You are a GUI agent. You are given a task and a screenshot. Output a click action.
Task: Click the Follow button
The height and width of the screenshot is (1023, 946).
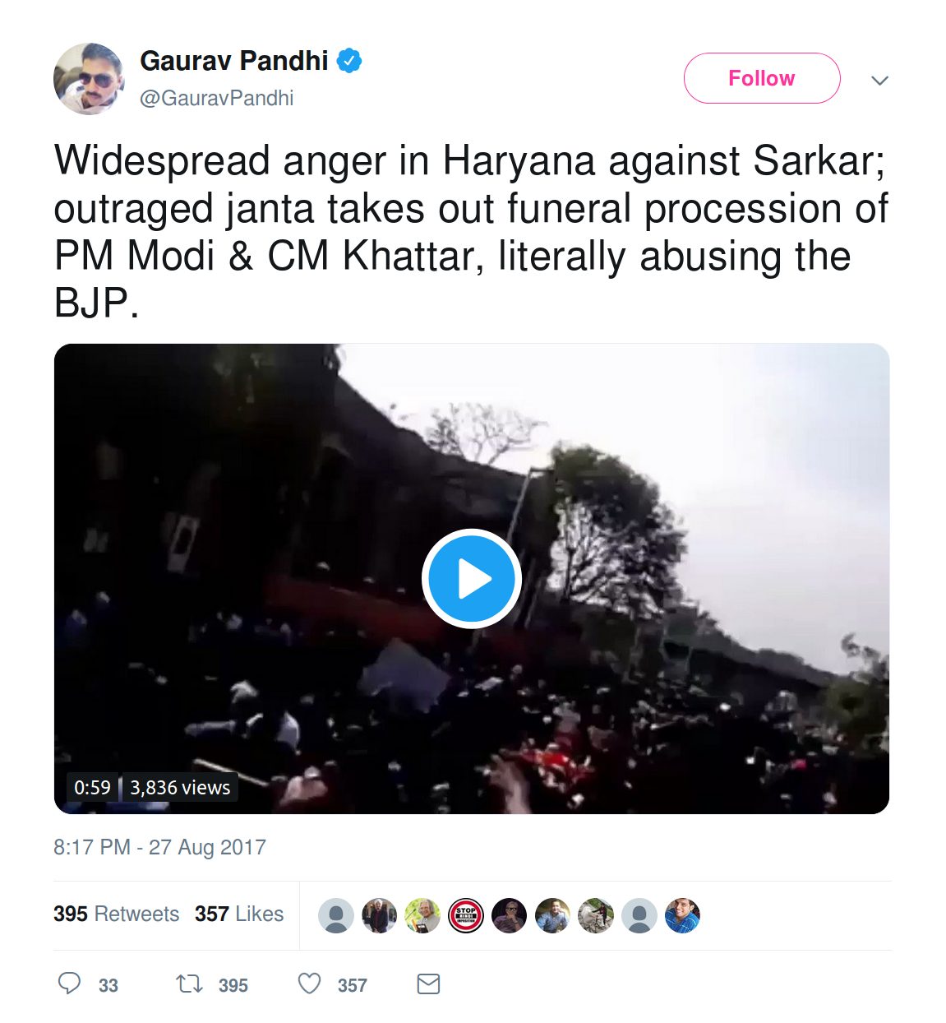click(x=762, y=78)
